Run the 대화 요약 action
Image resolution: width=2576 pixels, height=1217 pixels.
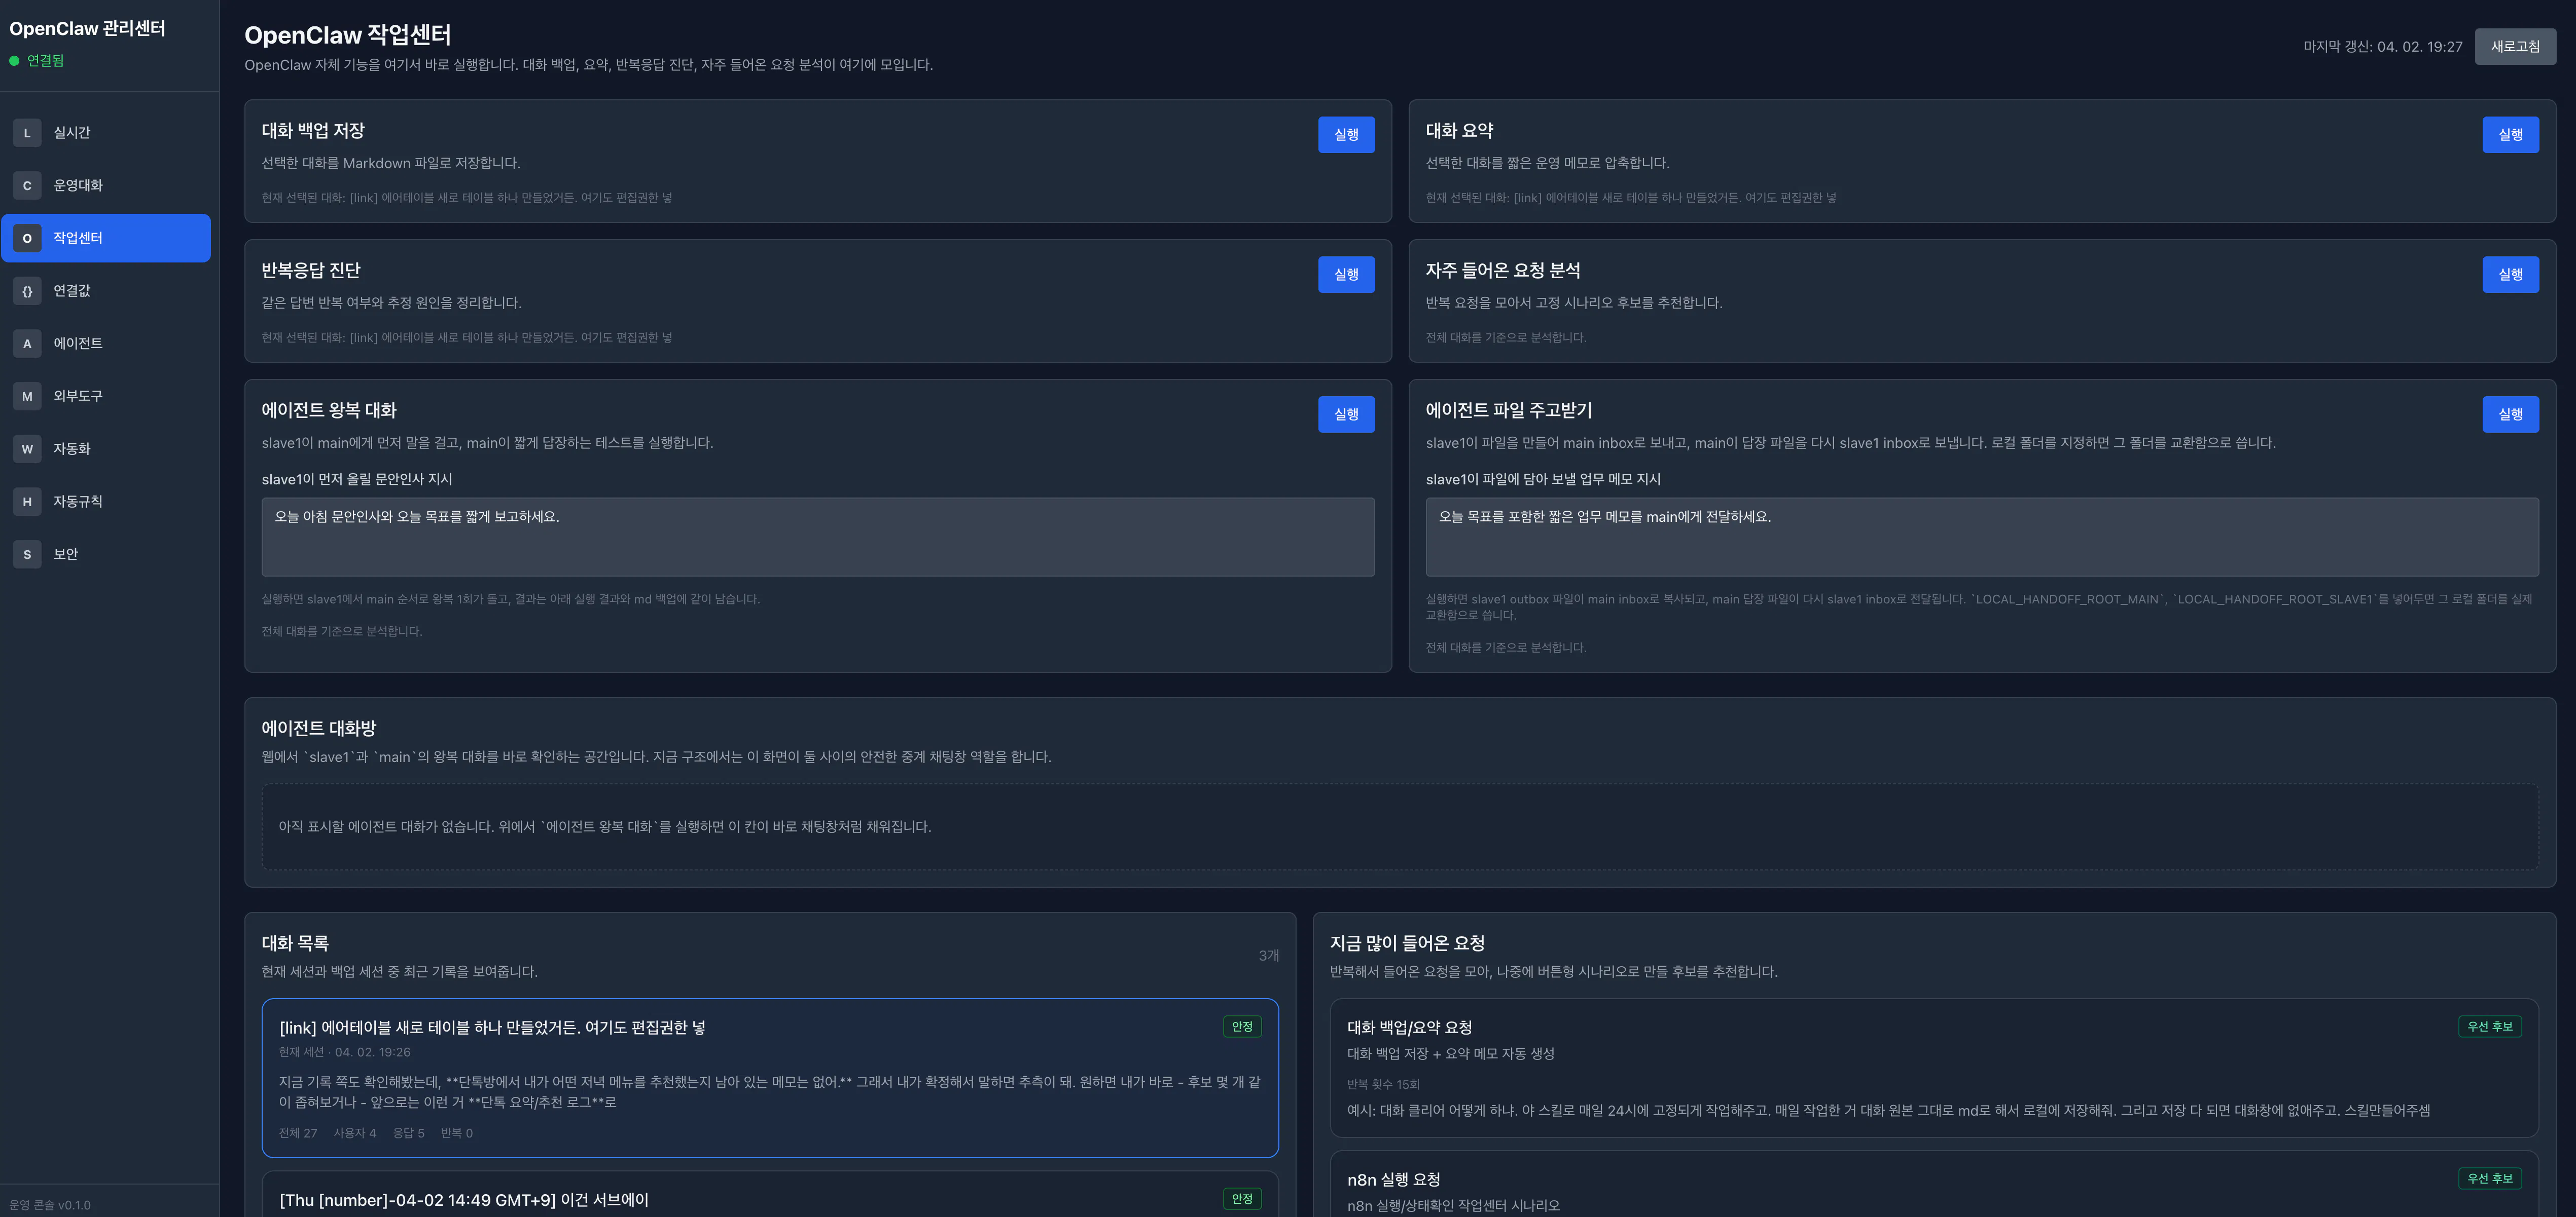coord(2509,135)
